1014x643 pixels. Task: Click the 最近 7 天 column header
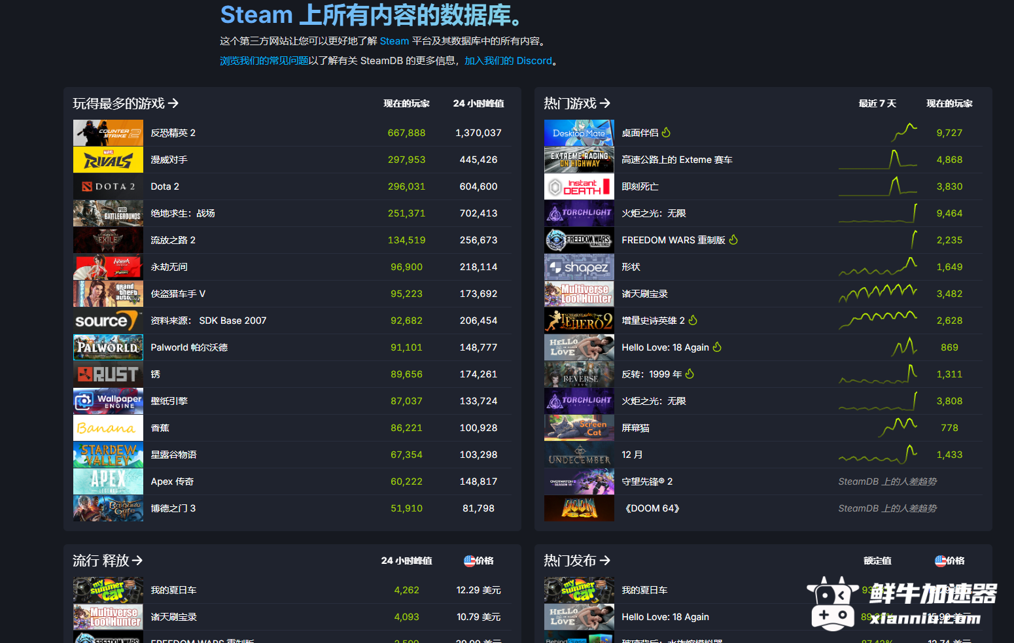877,103
